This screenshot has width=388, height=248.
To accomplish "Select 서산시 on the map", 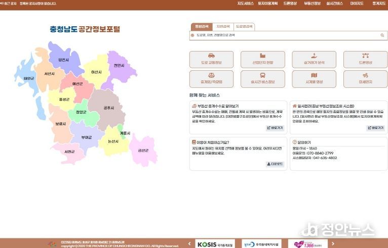I will click(x=49, y=74).
